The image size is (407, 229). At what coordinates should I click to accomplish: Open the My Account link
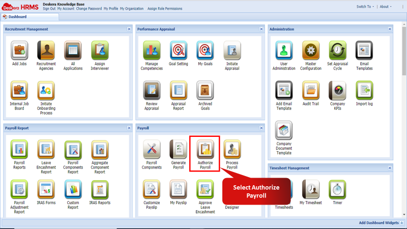(x=66, y=9)
